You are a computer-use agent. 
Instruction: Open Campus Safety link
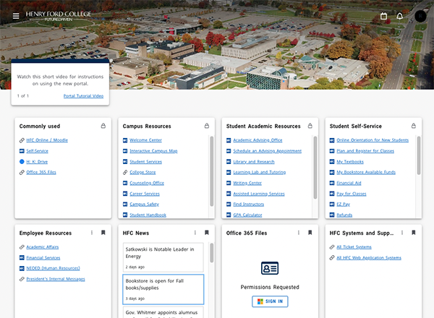145,205
